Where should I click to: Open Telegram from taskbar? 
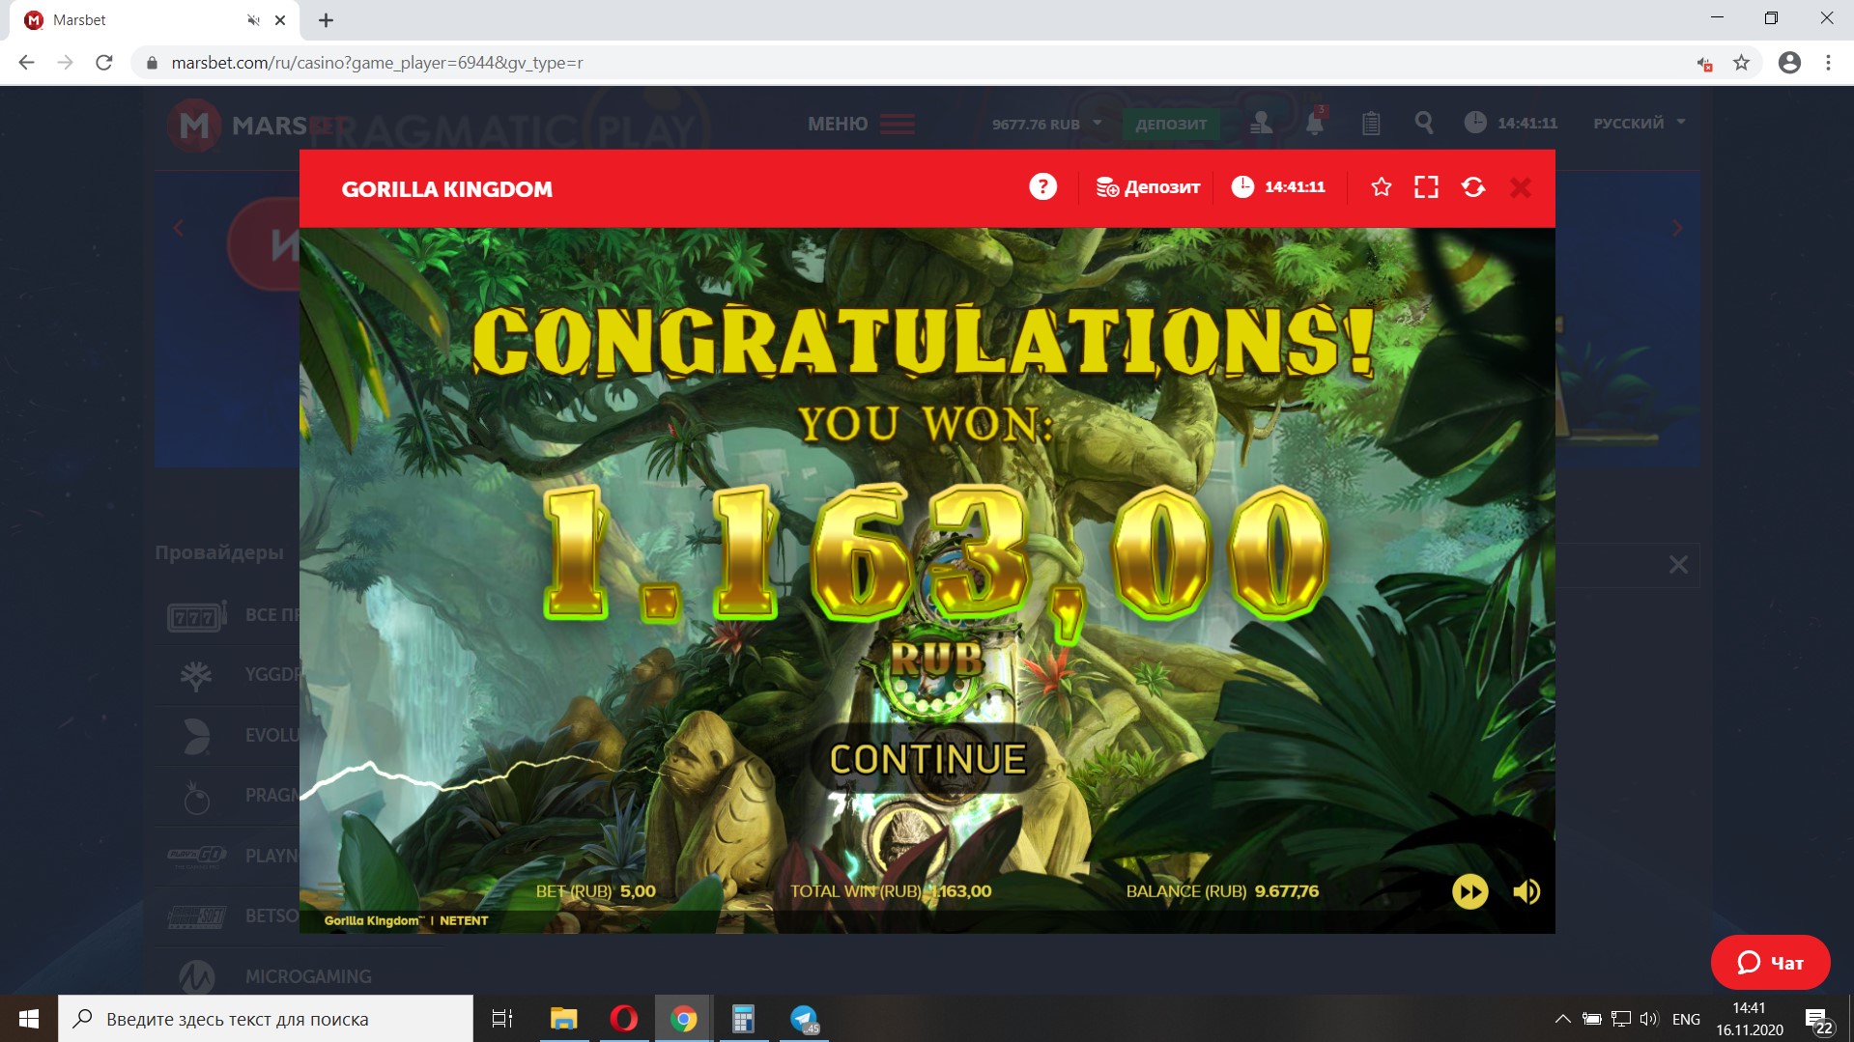click(x=804, y=1019)
